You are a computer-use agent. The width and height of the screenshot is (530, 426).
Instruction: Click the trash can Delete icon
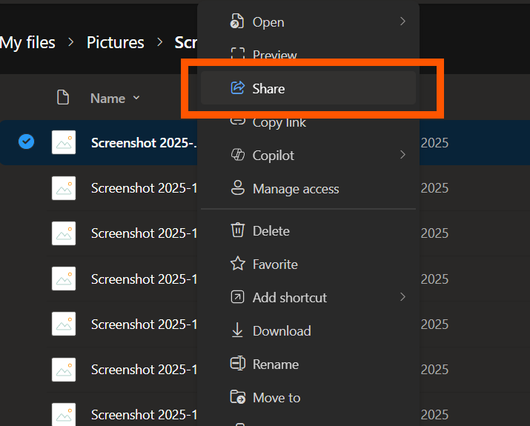[238, 230]
